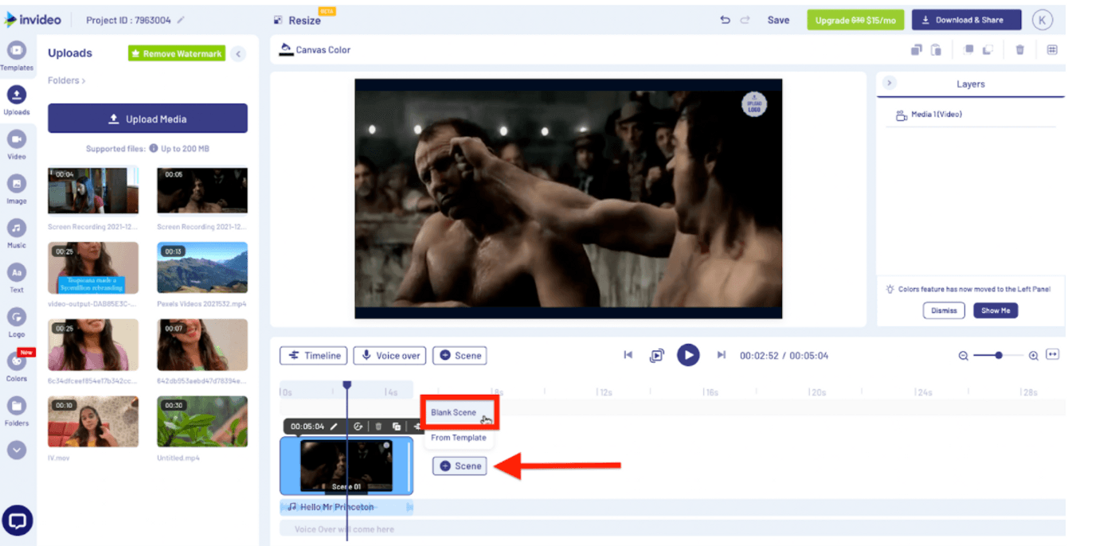Choose From Template menu option
The image size is (1115, 546).
(459, 438)
